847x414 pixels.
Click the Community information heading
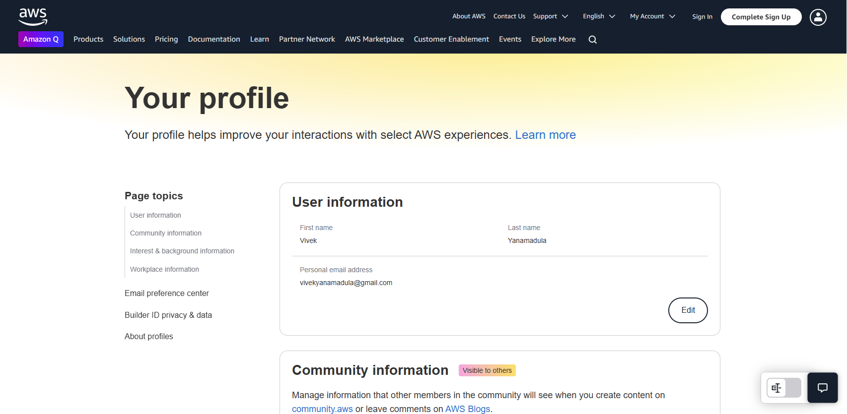(x=370, y=370)
